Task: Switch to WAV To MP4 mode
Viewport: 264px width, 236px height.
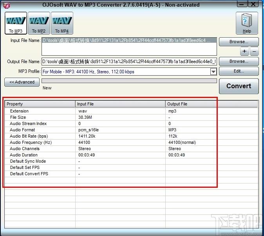Action: click(x=62, y=23)
